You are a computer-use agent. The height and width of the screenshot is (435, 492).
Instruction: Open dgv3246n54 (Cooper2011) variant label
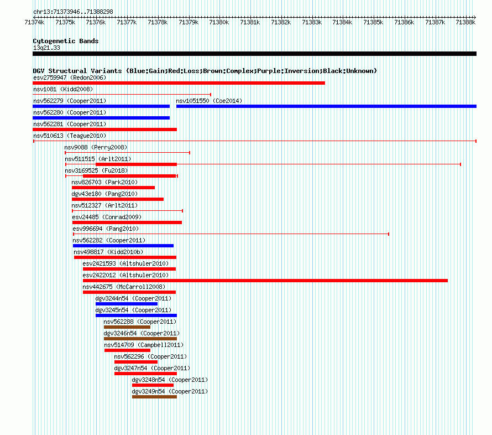coord(142,333)
